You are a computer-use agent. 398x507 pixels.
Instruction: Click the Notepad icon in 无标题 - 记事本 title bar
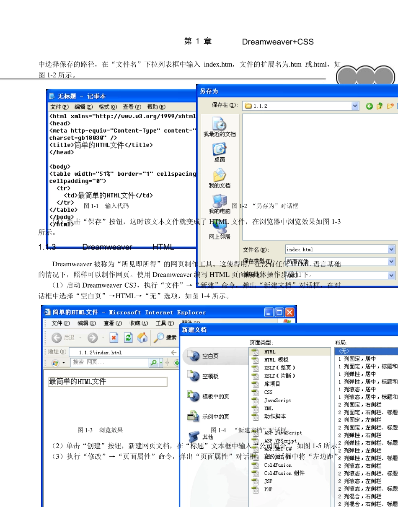(x=52, y=96)
